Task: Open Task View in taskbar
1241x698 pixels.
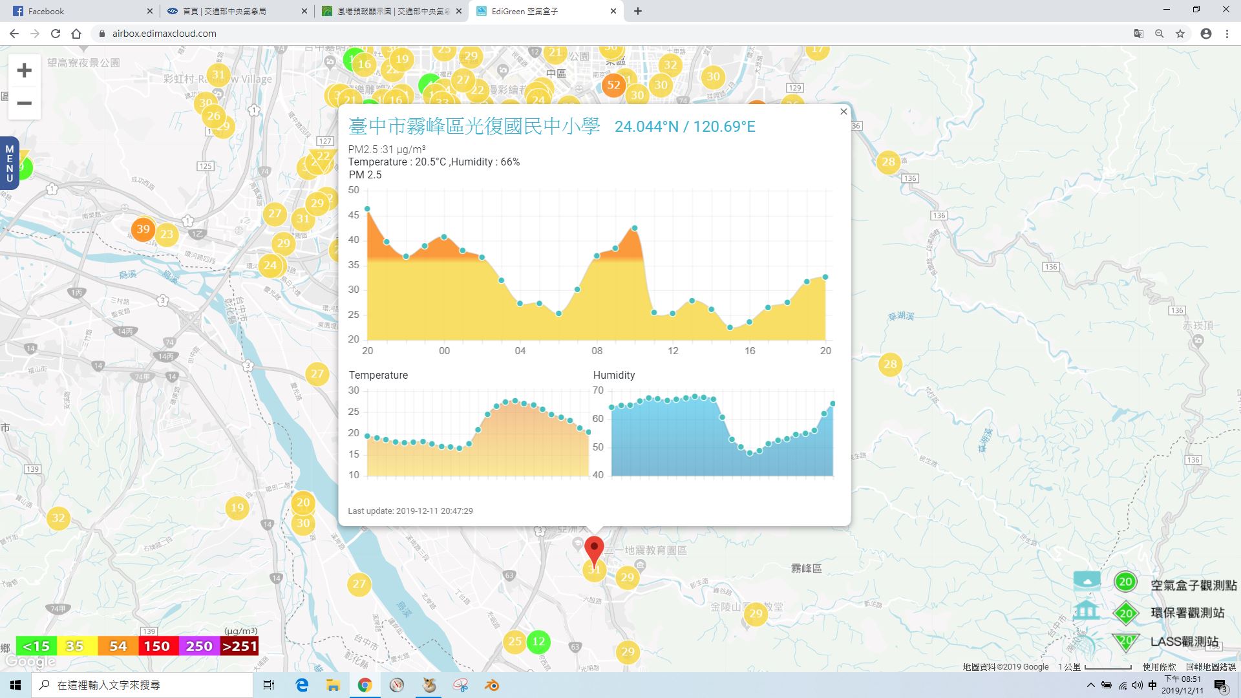Action: tap(269, 685)
